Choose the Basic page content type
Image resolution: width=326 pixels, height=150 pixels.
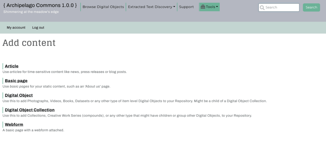coord(16,80)
